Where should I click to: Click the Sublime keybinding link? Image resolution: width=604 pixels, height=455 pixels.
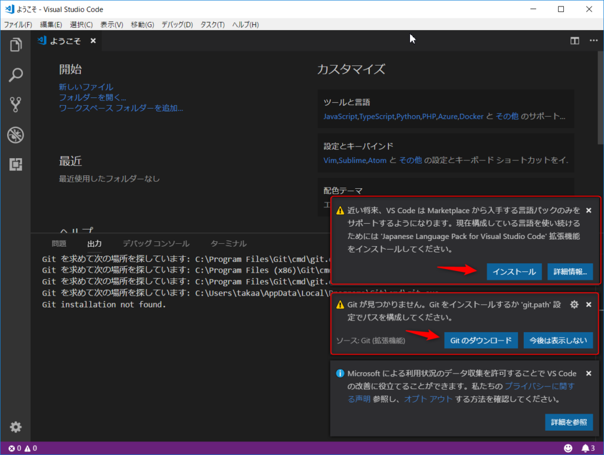[x=352, y=161]
